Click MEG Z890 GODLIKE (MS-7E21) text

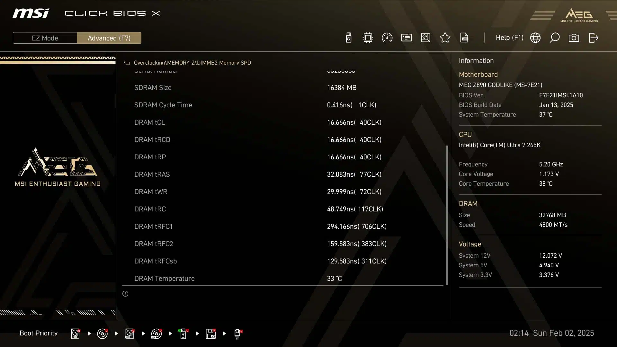tap(500, 85)
